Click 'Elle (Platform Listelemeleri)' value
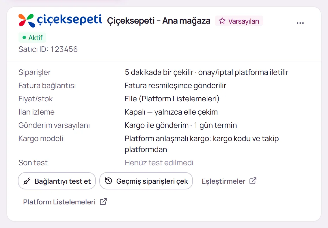This screenshot has width=328, height=228. tap(172, 99)
